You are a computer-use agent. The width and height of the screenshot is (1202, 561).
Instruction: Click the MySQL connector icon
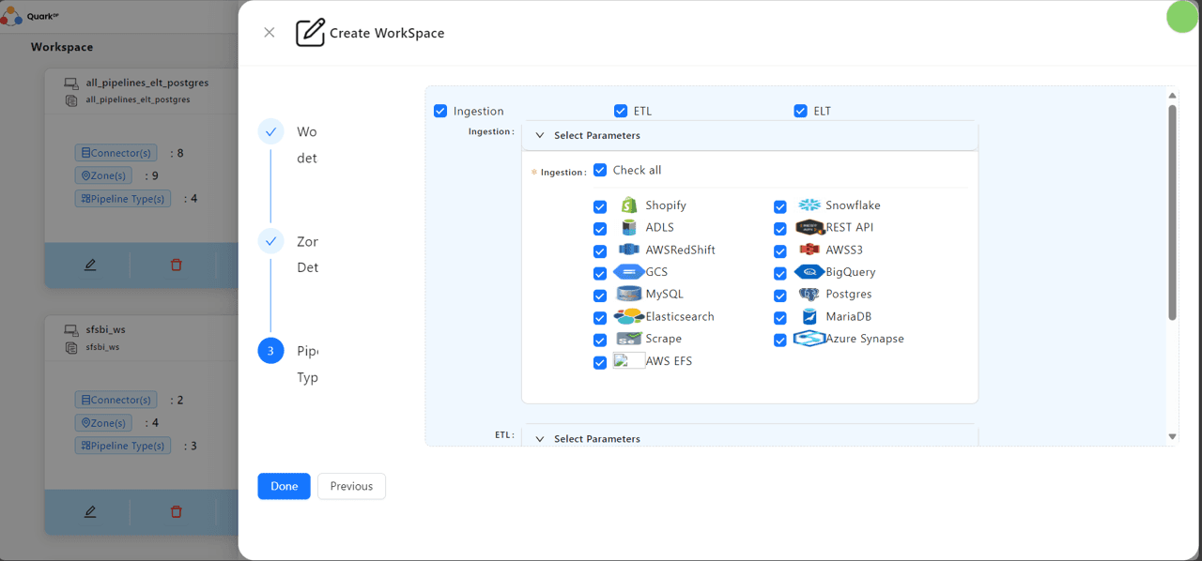point(628,295)
